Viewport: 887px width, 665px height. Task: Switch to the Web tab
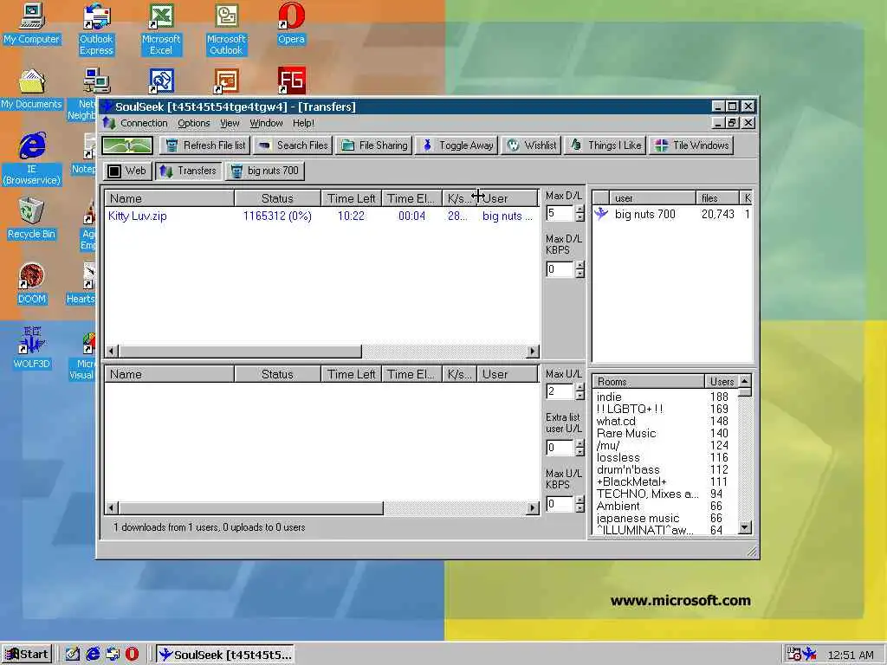pyautogui.click(x=127, y=171)
